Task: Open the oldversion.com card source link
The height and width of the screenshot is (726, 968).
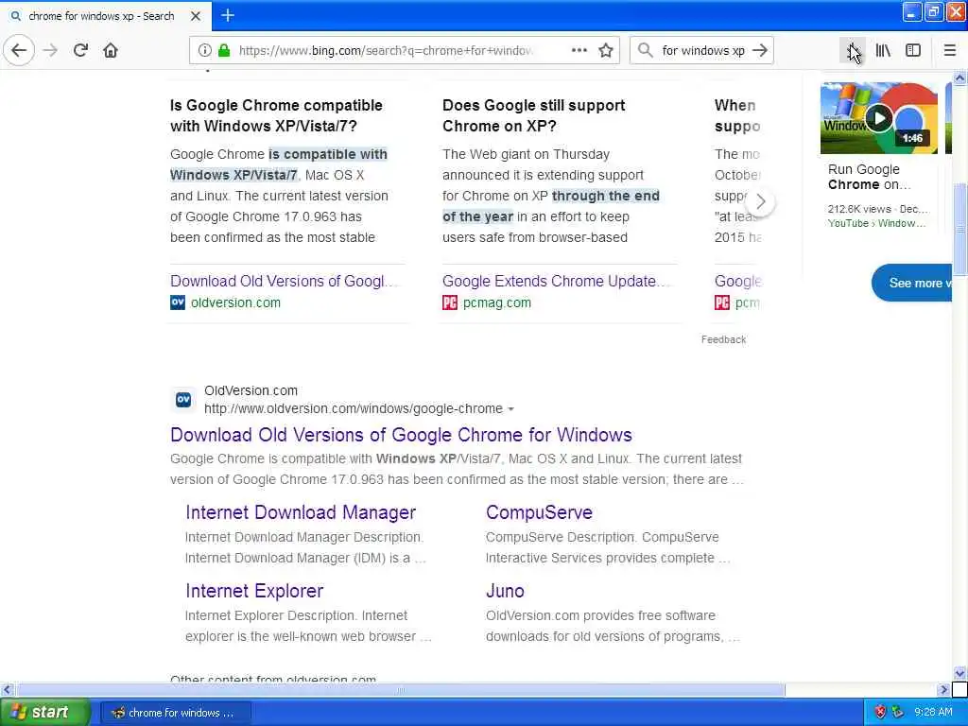Action: 235,302
